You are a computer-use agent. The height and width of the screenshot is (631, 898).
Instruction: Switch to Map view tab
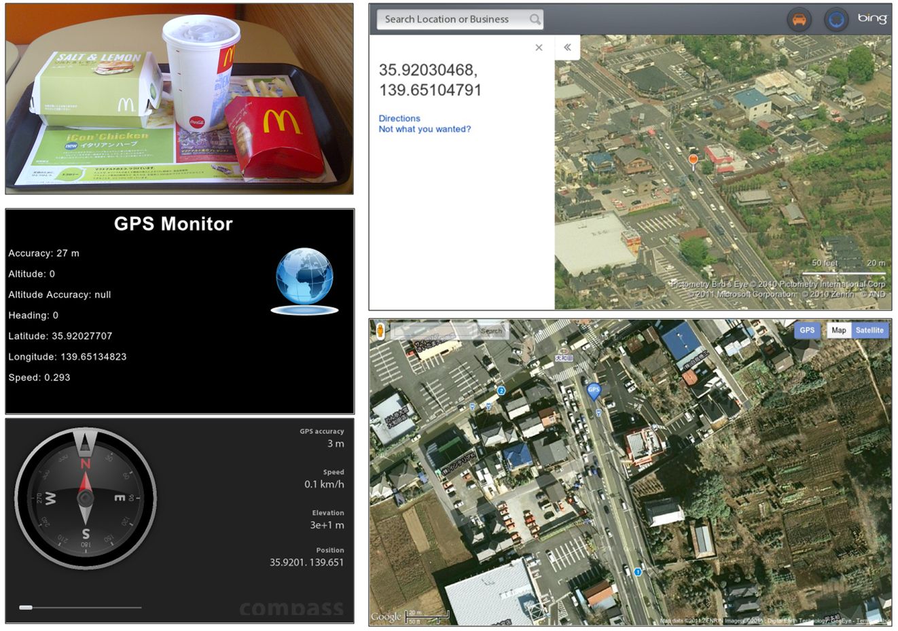(839, 330)
